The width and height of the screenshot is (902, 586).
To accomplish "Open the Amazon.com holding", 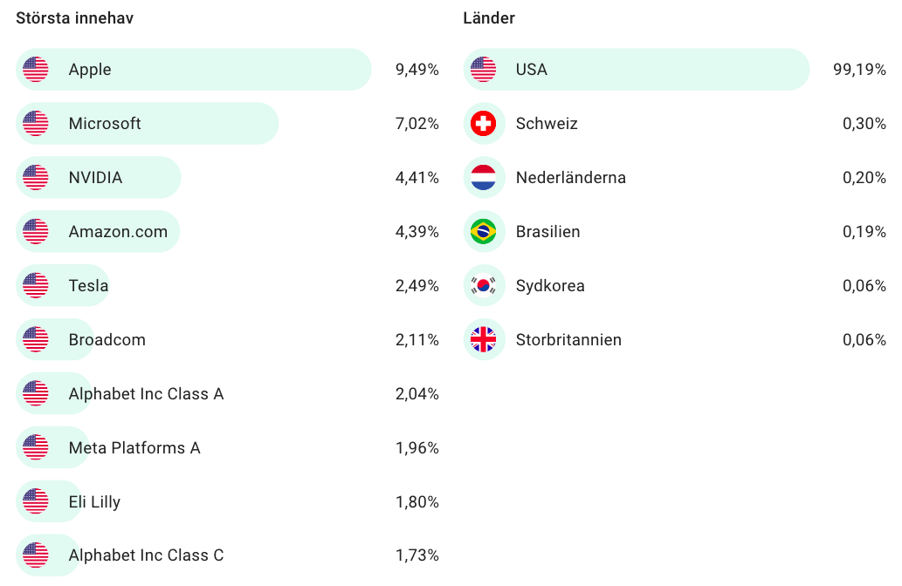I will coord(118,232).
